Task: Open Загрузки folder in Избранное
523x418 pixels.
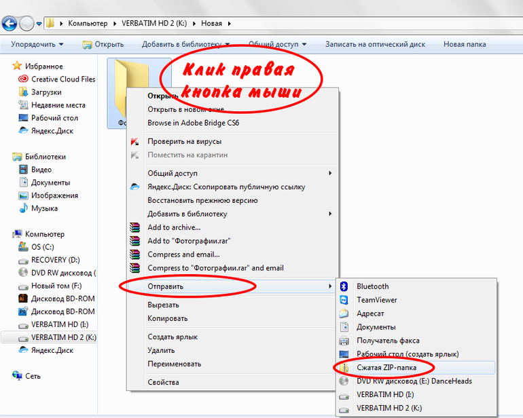Action: point(46,92)
